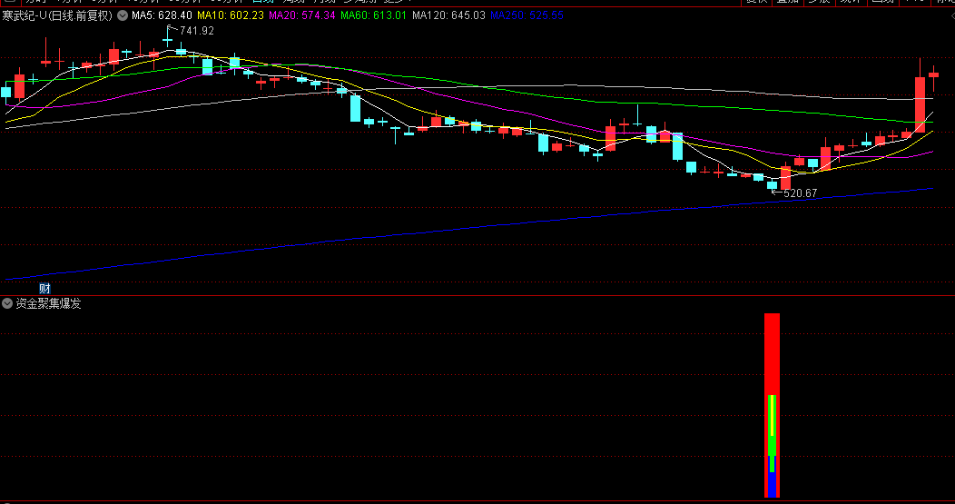Click the 资金聚集爆发 indicator name
955x504 pixels.
click(49, 303)
